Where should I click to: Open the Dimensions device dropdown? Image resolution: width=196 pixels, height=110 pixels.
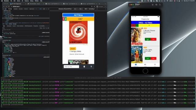tap(65, 9)
